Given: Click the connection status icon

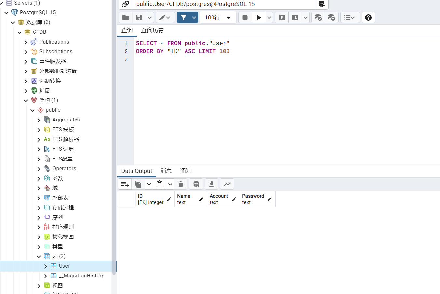Looking at the screenshot, I should [x=126, y=4].
